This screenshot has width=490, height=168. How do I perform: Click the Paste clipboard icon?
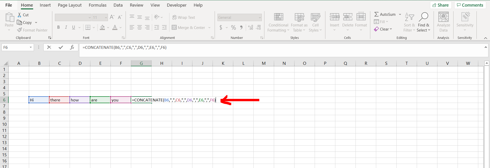[9, 17]
